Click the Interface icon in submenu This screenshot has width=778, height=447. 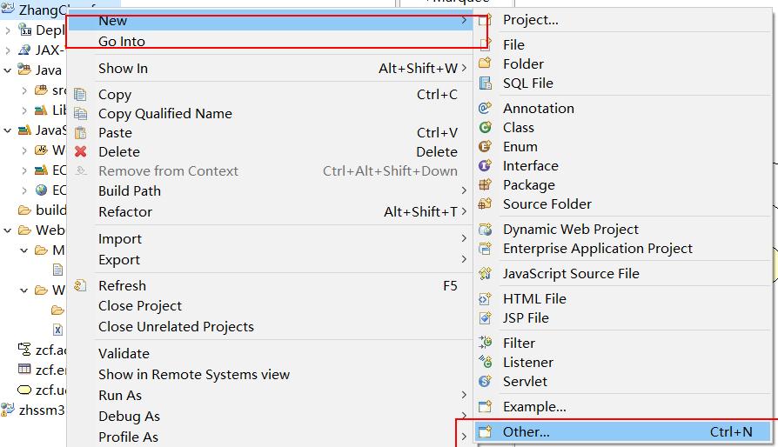pos(486,166)
